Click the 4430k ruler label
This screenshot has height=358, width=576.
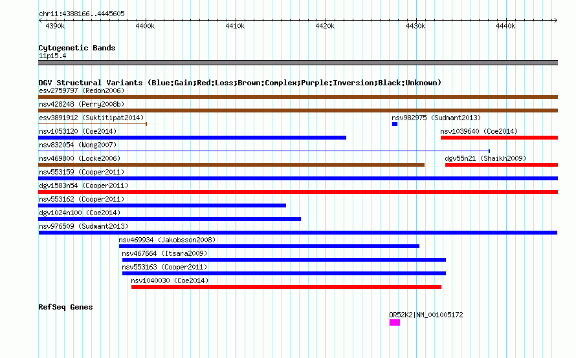coord(415,26)
